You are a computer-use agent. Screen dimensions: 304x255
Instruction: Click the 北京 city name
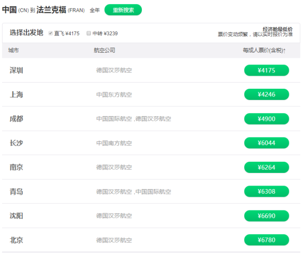point(16,240)
